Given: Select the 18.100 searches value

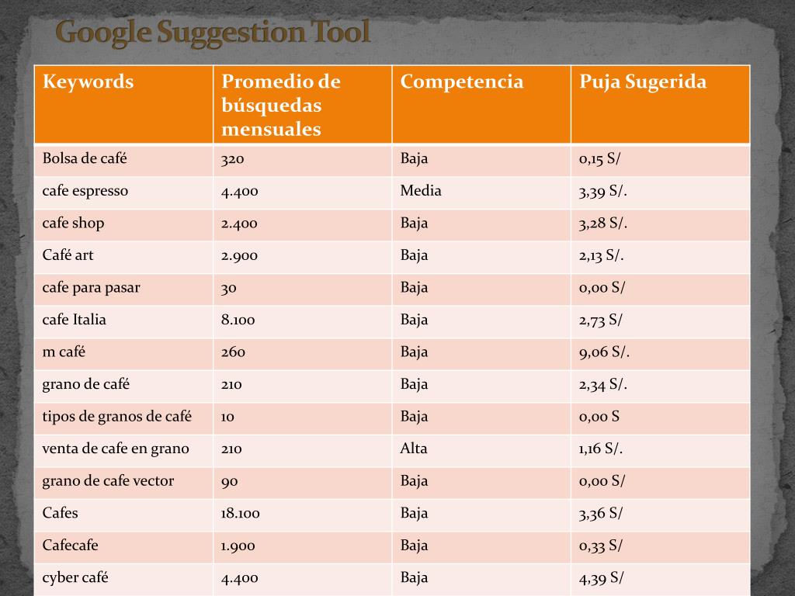Looking at the screenshot, I should pyautogui.click(x=241, y=514).
